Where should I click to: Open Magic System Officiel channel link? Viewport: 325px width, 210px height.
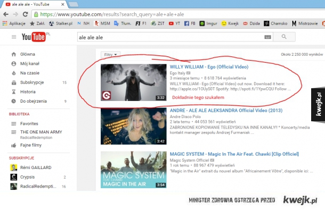189,160
